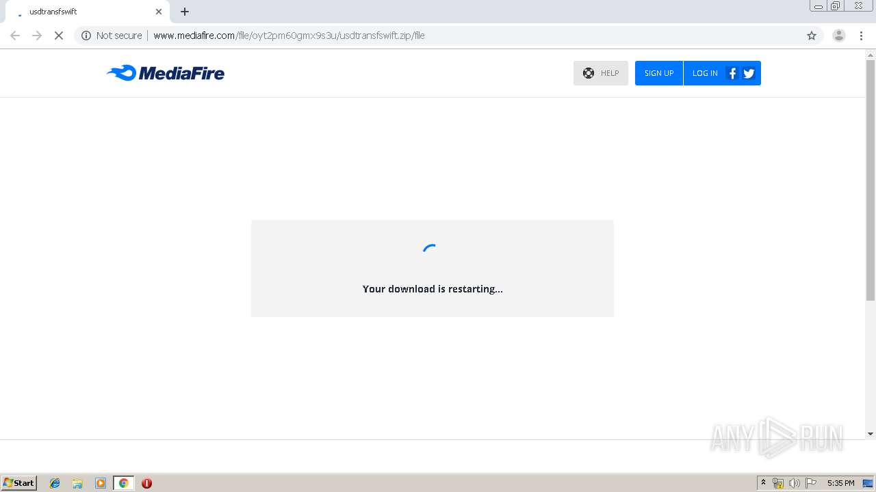Open Windows Explorer folder in taskbar
This screenshot has width=876, height=492.
[x=77, y=483]
